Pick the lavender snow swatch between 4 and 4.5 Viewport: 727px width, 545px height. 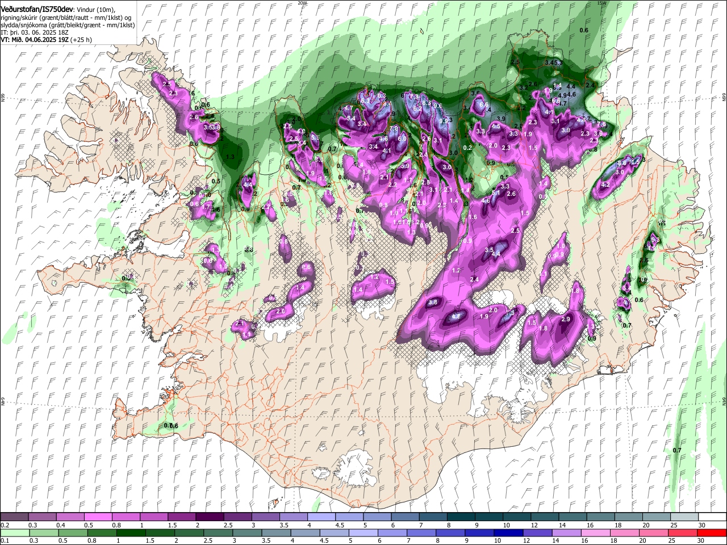pyautogui.click(x=320, y=517)
